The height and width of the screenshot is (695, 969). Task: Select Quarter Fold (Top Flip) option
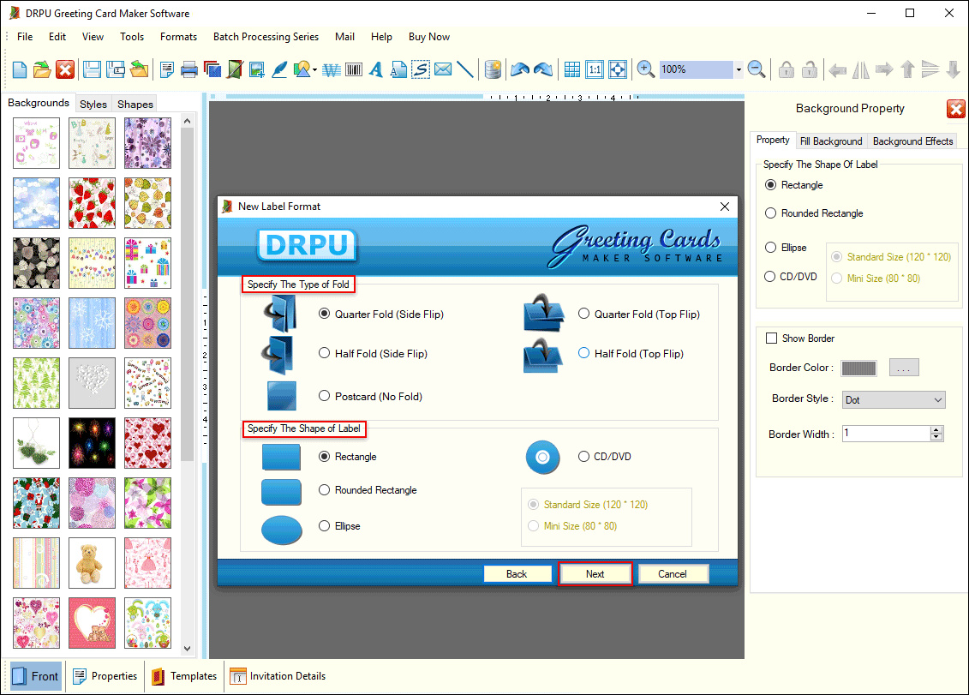[x=583, y=314]
